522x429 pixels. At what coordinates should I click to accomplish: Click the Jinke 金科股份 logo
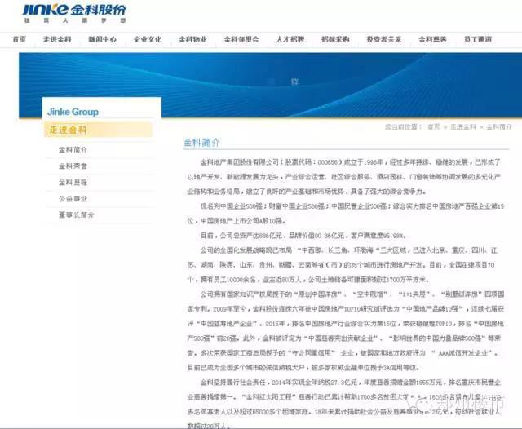click(x=74, y=13)
